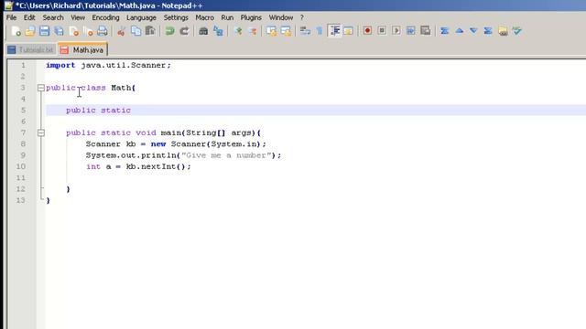
Task: Select the Math.java tab
Action: 83,49
